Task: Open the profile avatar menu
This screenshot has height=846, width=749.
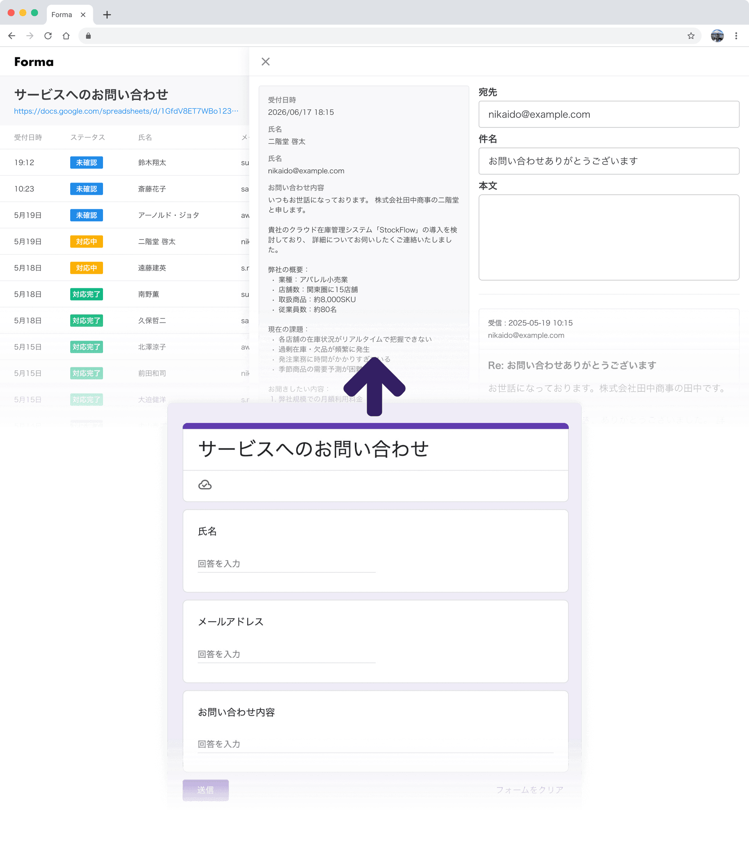Action: (717, 36)
